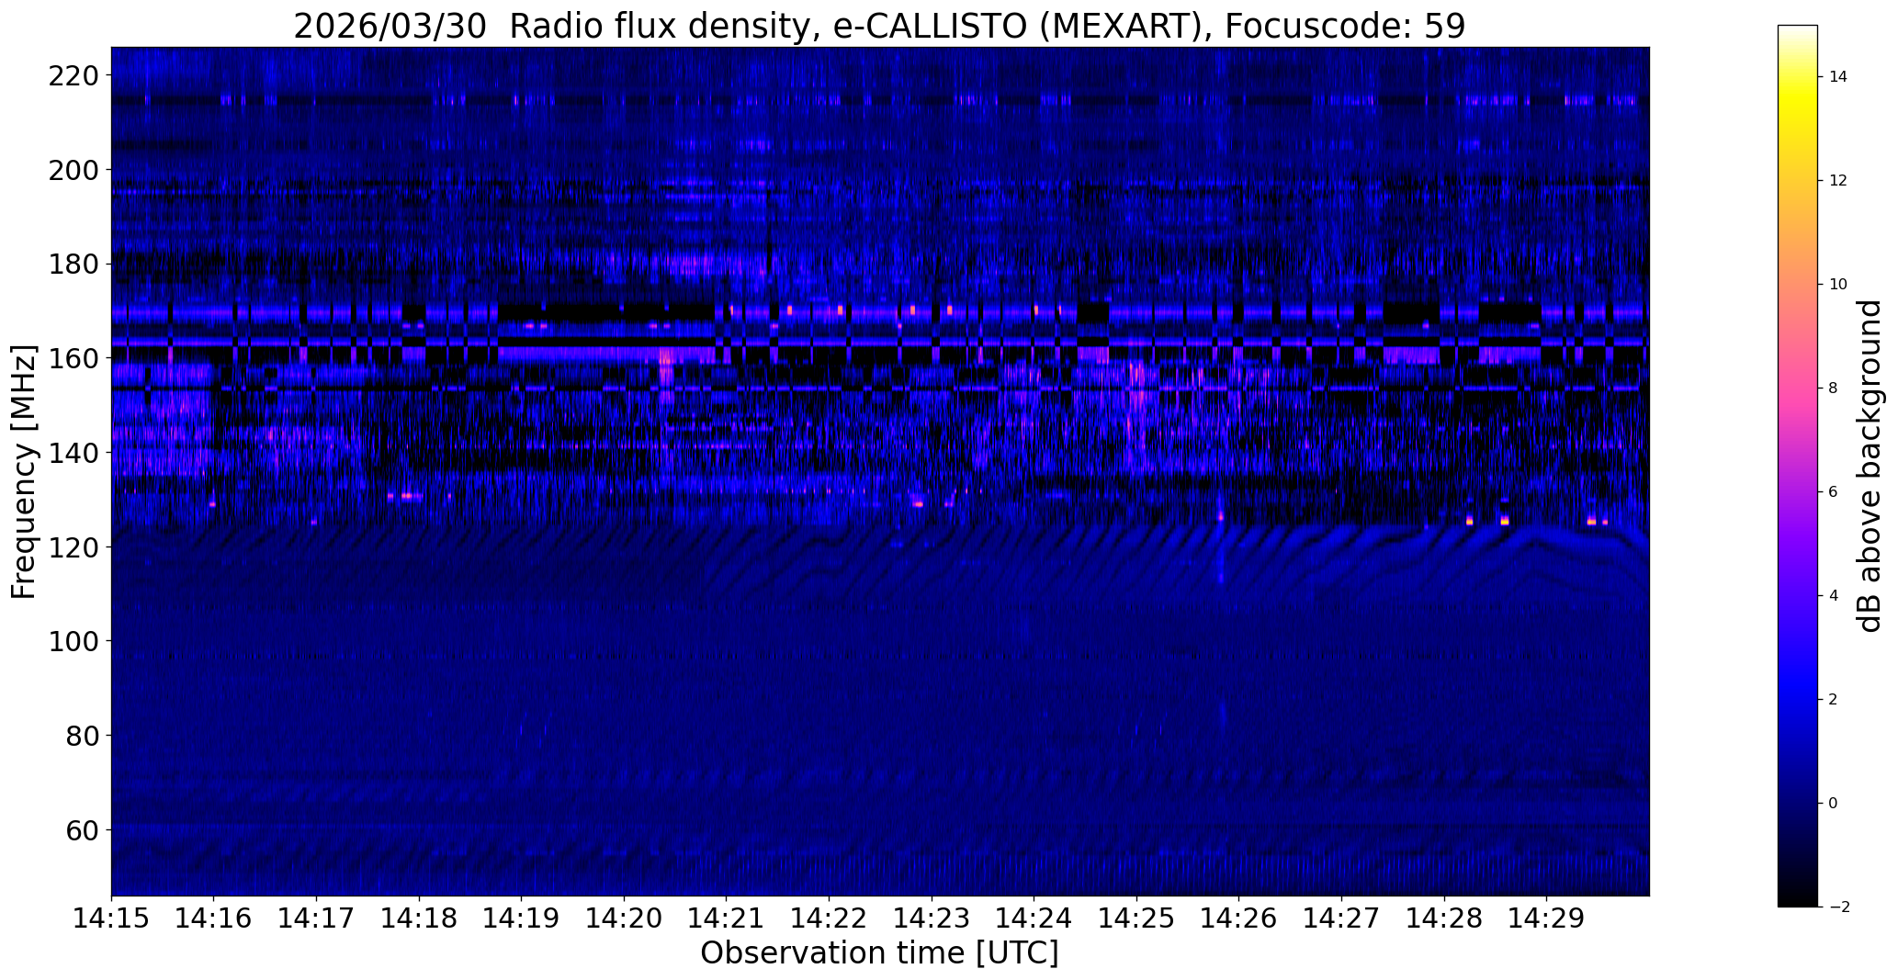
Task: Click the 140 frequency tick label
Action: point(72,453)
